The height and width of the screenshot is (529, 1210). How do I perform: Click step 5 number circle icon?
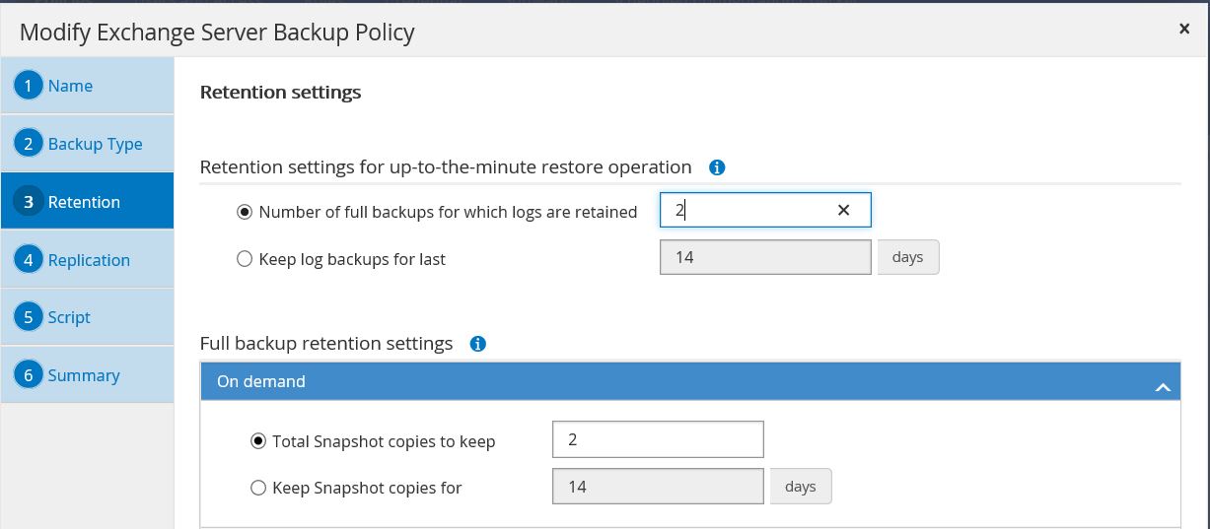point(29,317)
